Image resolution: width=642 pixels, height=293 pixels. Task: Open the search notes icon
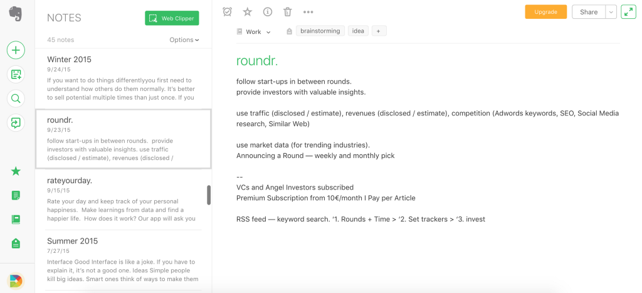[16, 99]
